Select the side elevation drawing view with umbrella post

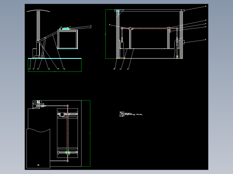[x=59, y=41]
